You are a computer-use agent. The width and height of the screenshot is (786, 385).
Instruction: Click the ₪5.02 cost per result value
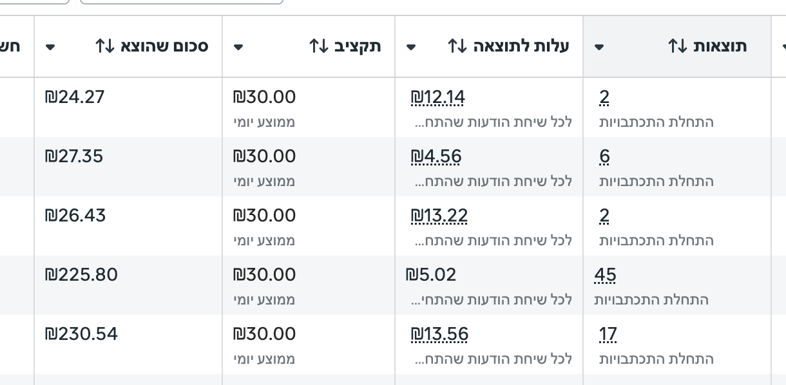(431, 275)
